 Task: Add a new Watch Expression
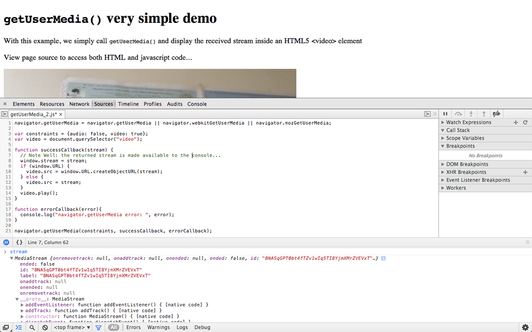515,122
